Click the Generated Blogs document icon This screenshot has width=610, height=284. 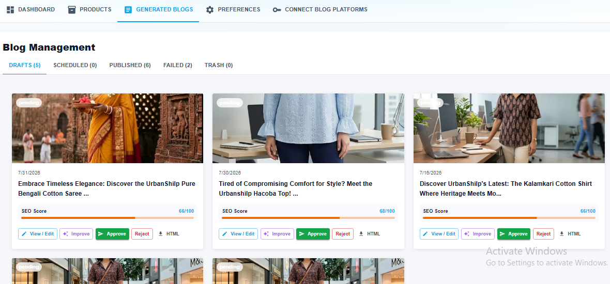click(128, 10)
